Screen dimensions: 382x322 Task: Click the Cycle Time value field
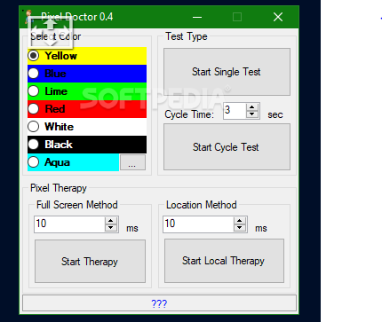click(235, 111)
